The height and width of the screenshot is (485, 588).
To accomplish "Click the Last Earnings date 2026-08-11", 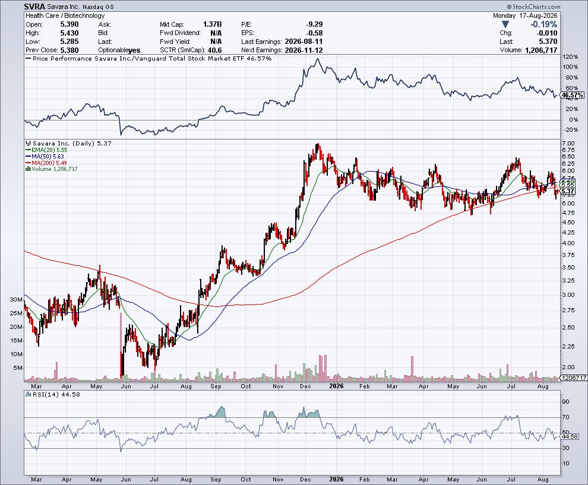I will pyautogui.click(x=304, y=41).
